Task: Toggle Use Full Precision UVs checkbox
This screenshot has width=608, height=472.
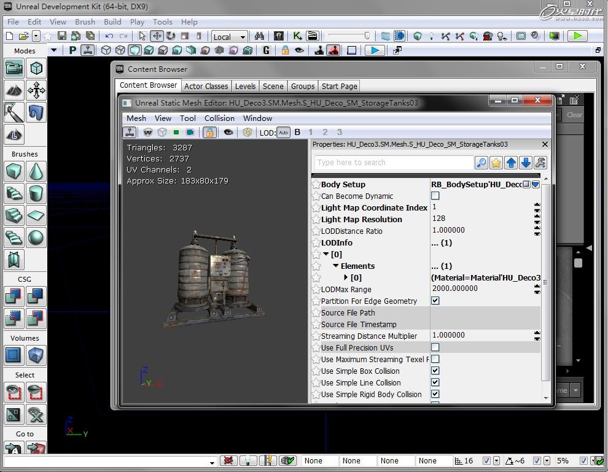Action: [x=435, y=347]
